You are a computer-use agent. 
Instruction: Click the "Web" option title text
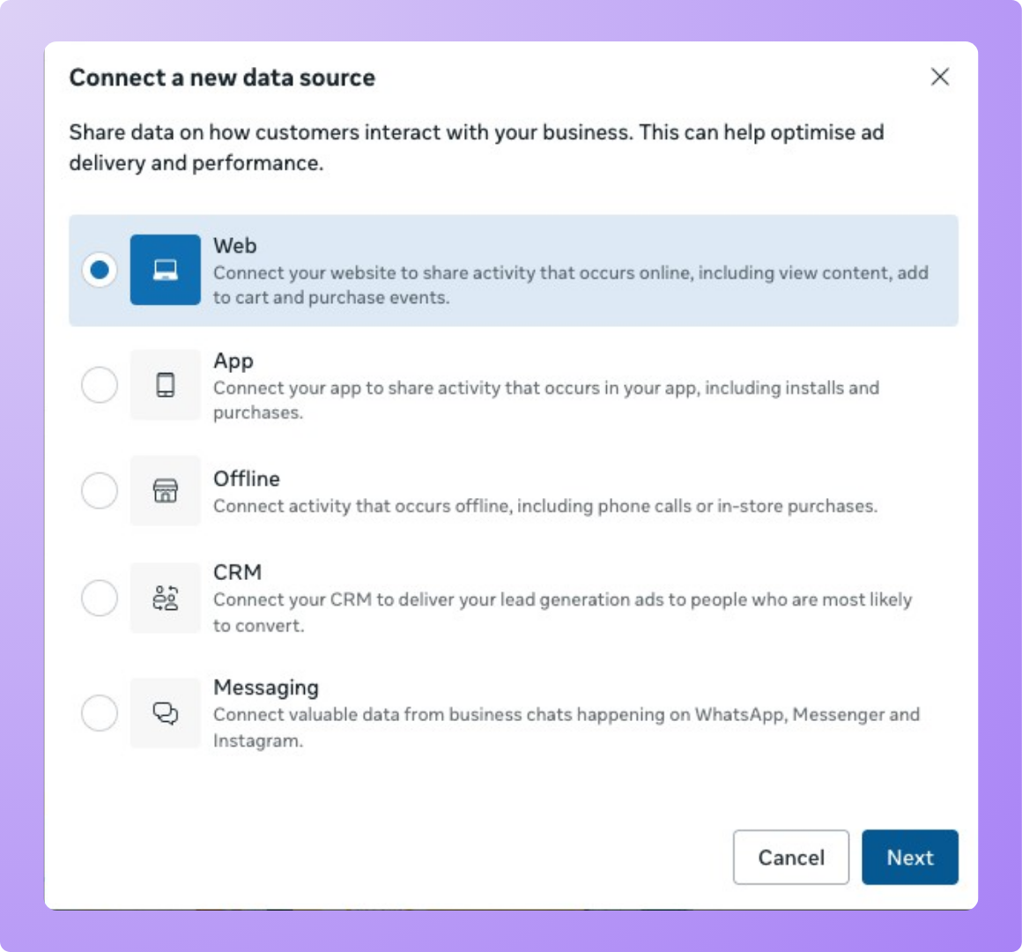[235, 246]
